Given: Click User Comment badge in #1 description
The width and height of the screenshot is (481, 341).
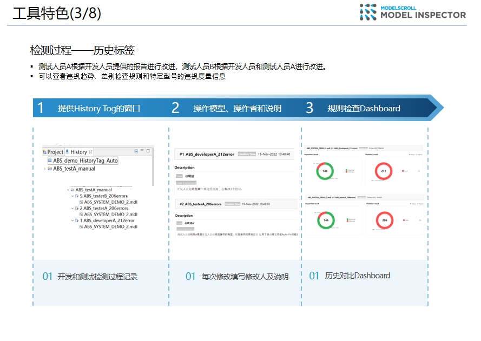Looking at the screenshot, I should 186,183.
